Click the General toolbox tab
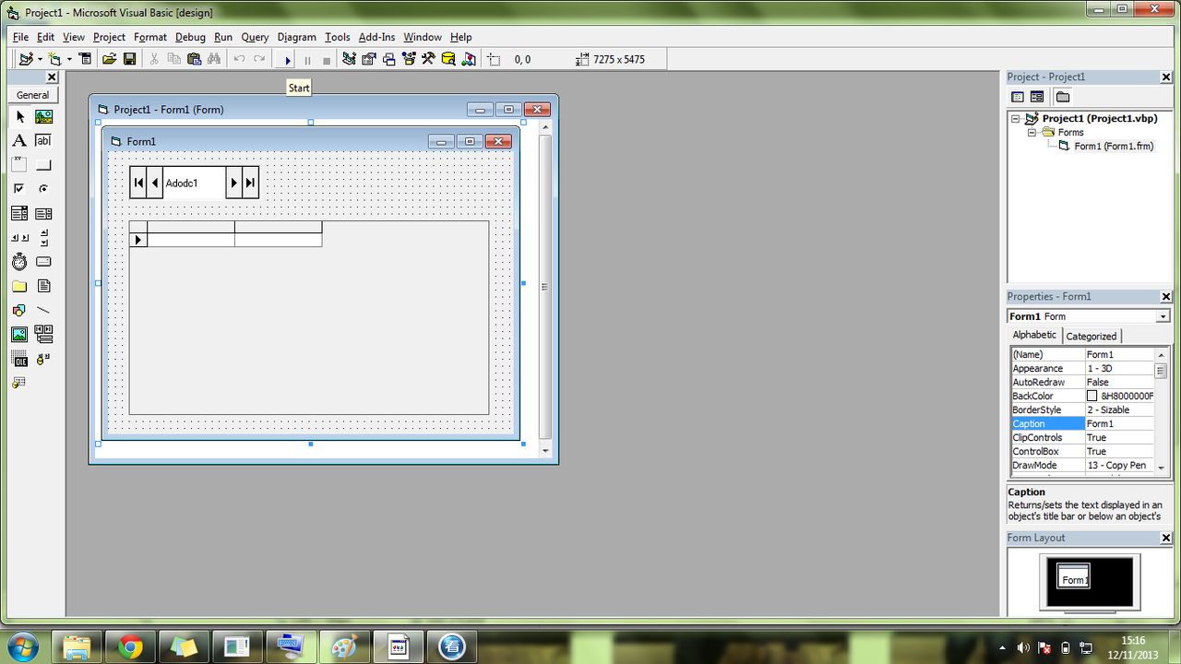The width and height of the screenshot is (1181, 664). pyautogui.click(x=33, y=95)
